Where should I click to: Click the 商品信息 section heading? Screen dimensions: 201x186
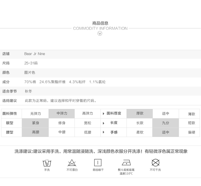(100, 23)
